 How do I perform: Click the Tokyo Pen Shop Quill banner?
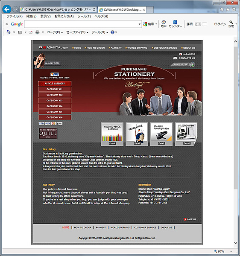pos(48,134)
